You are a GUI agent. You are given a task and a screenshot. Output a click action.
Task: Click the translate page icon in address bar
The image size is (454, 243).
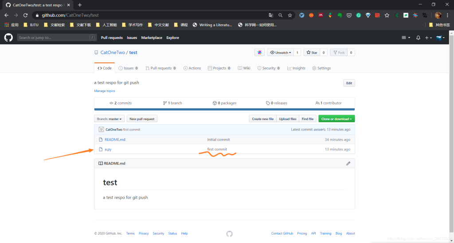(271, 15)
